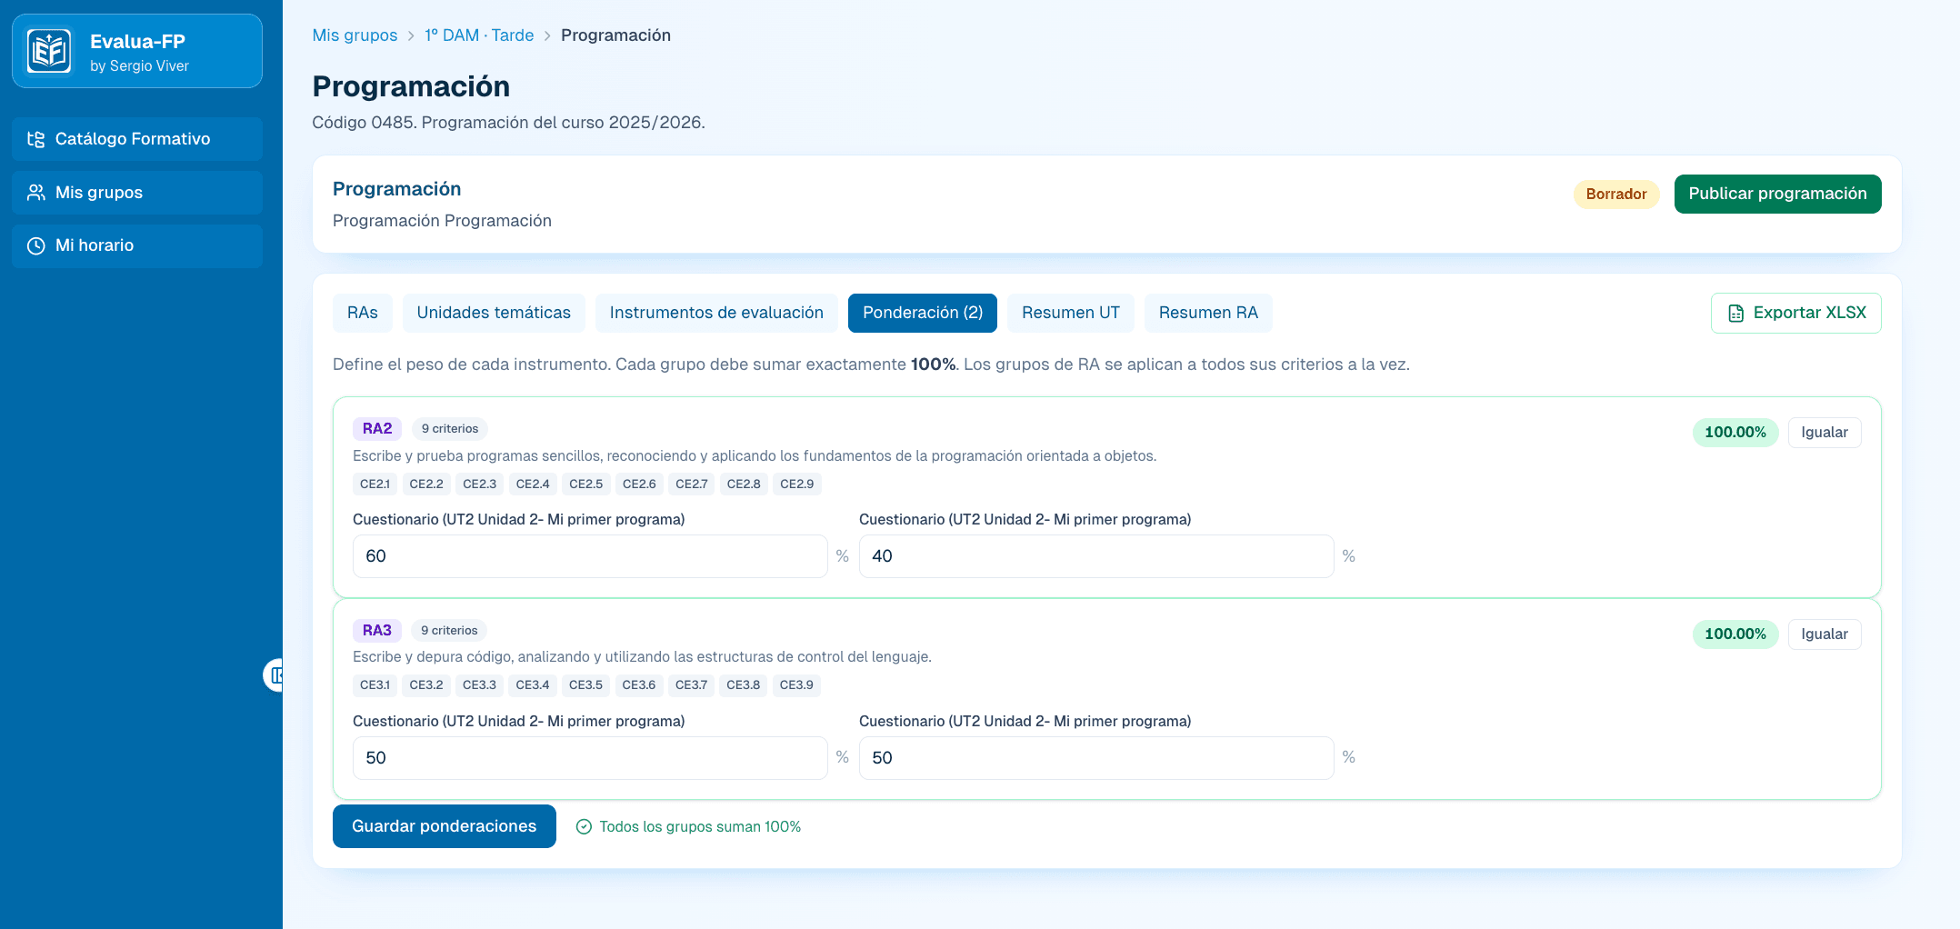Viewport: 1960px width, 929px height.
Task: Click the Programación page heading
Action: click(411, 86)
